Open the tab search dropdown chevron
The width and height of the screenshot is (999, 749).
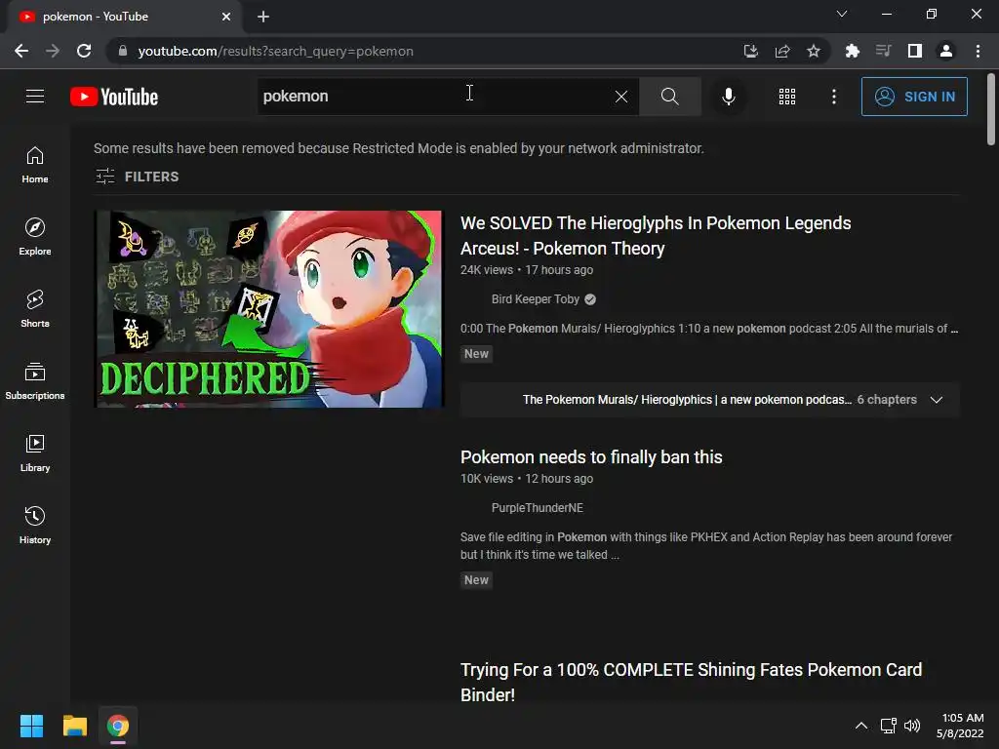coord(842,14)
